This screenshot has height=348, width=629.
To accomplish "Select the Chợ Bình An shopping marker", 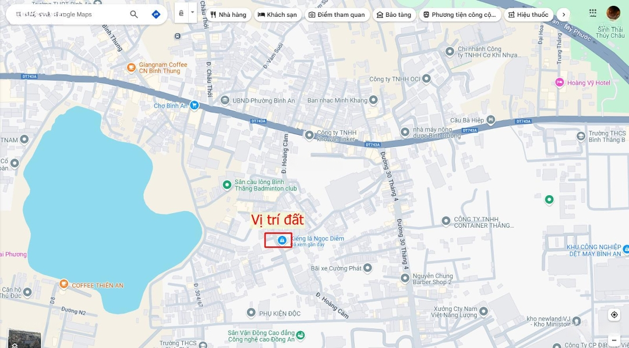I will (194, 106).
